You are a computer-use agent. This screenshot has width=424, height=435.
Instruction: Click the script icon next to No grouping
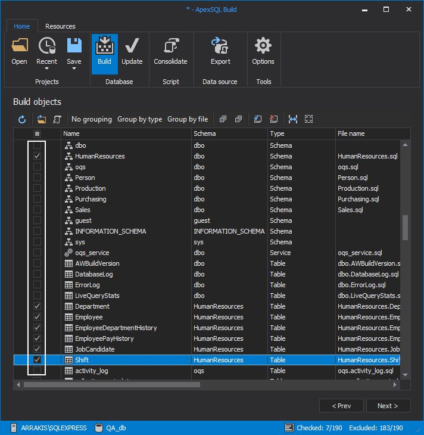57,119
